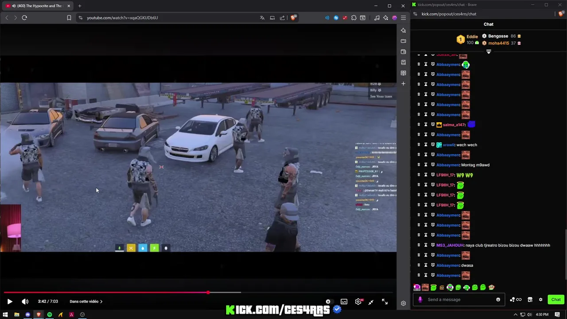567x319 pixels.
Task: Enter fullscreen in the YouTube player
Action: coord(384,302)
